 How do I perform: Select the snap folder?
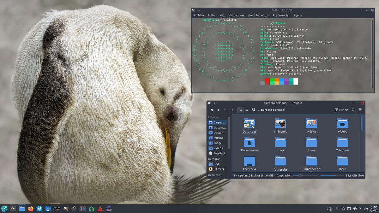(280, 142)
